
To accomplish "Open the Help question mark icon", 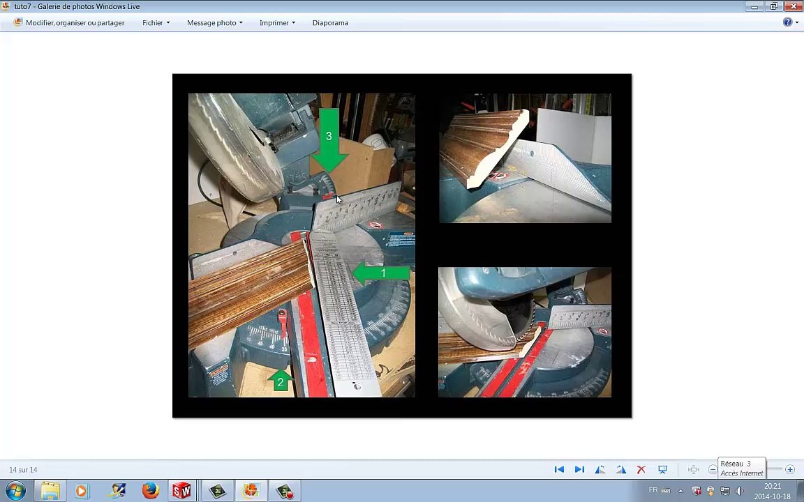I will tap(787, 22).
